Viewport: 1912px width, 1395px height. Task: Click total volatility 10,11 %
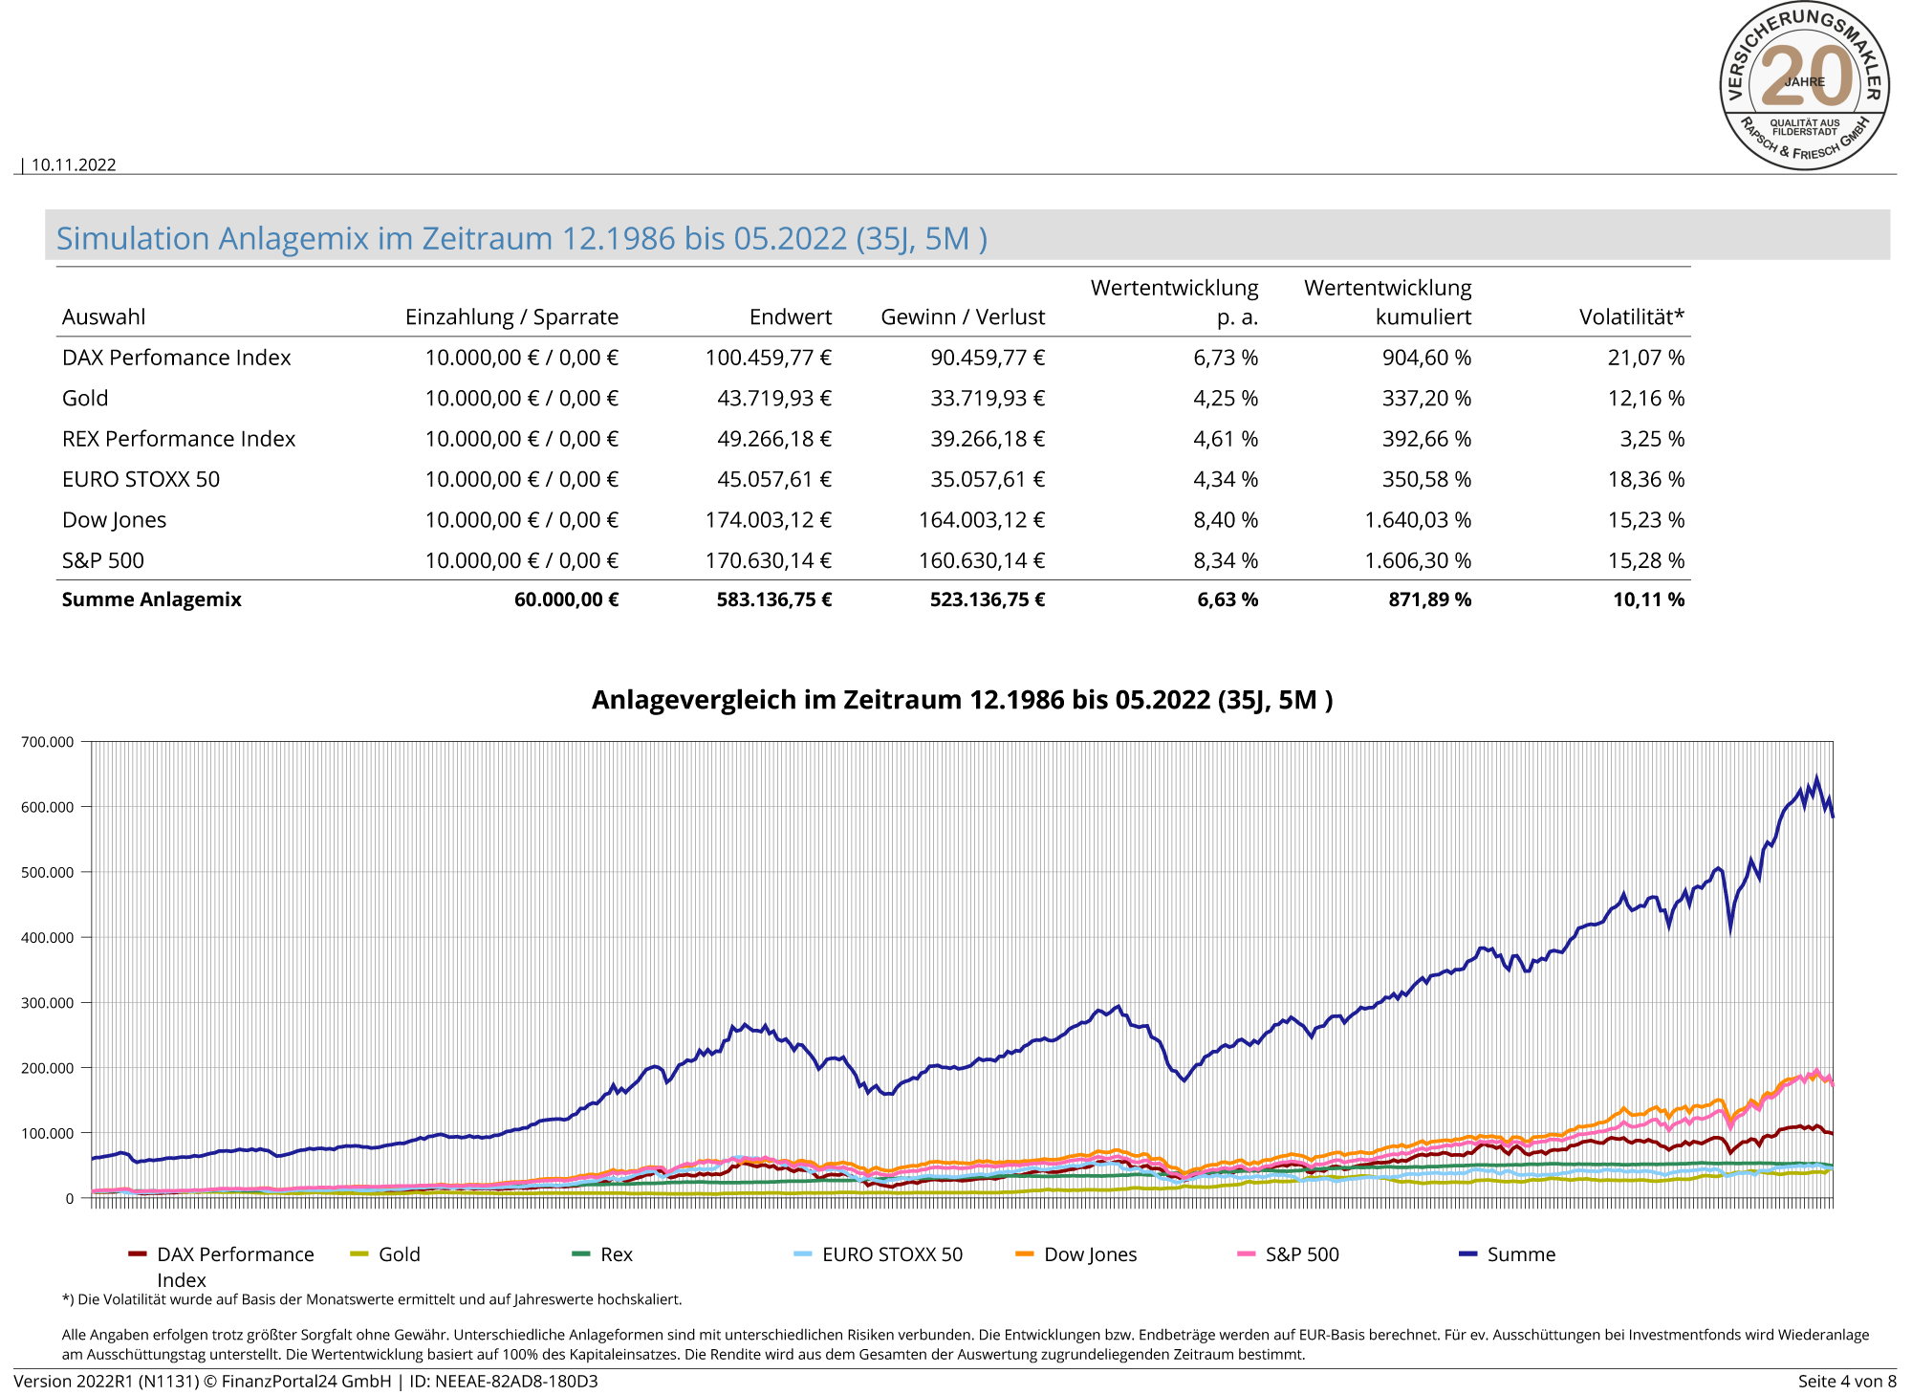tap(1649, 599)
